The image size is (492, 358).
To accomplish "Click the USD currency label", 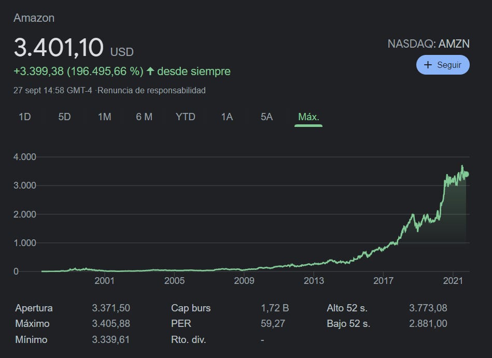I will click(122, 52).
